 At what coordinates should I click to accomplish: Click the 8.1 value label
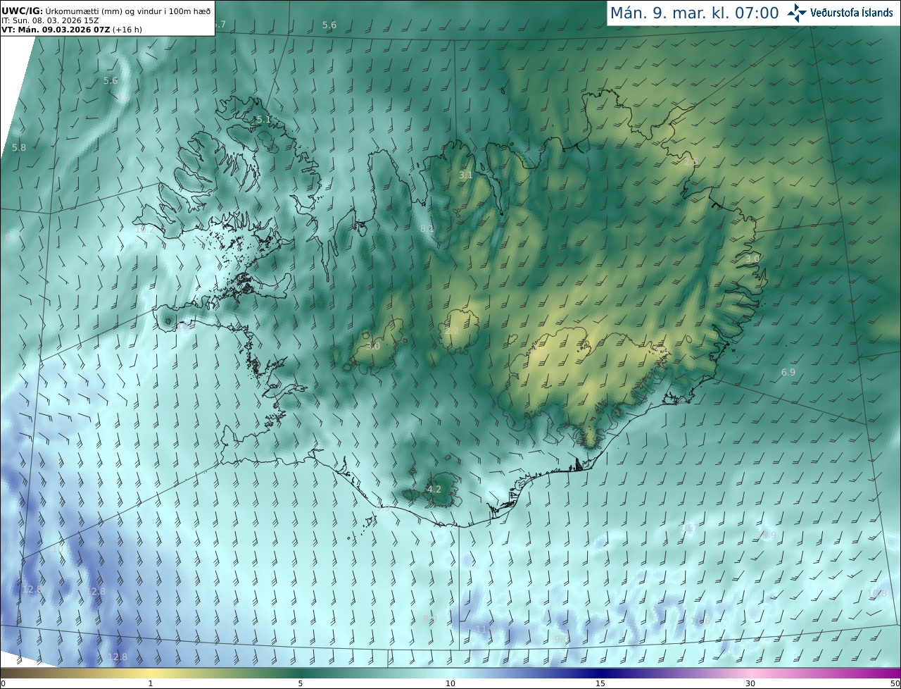(427, 229)
